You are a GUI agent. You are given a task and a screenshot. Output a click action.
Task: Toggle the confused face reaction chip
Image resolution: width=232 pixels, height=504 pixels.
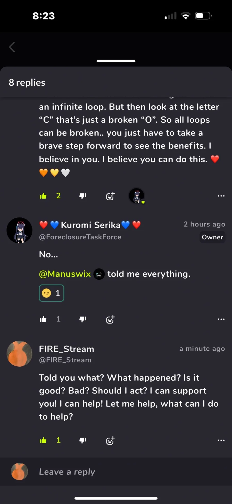pos(52,293)
